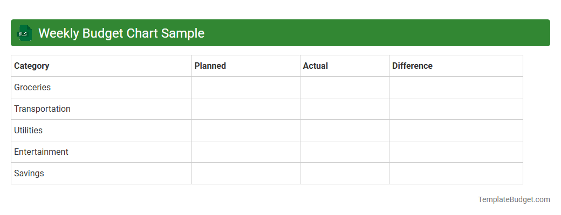Open the TemplateBudget.com link
This screenshot has width=561, height=215.
point(514,199)
